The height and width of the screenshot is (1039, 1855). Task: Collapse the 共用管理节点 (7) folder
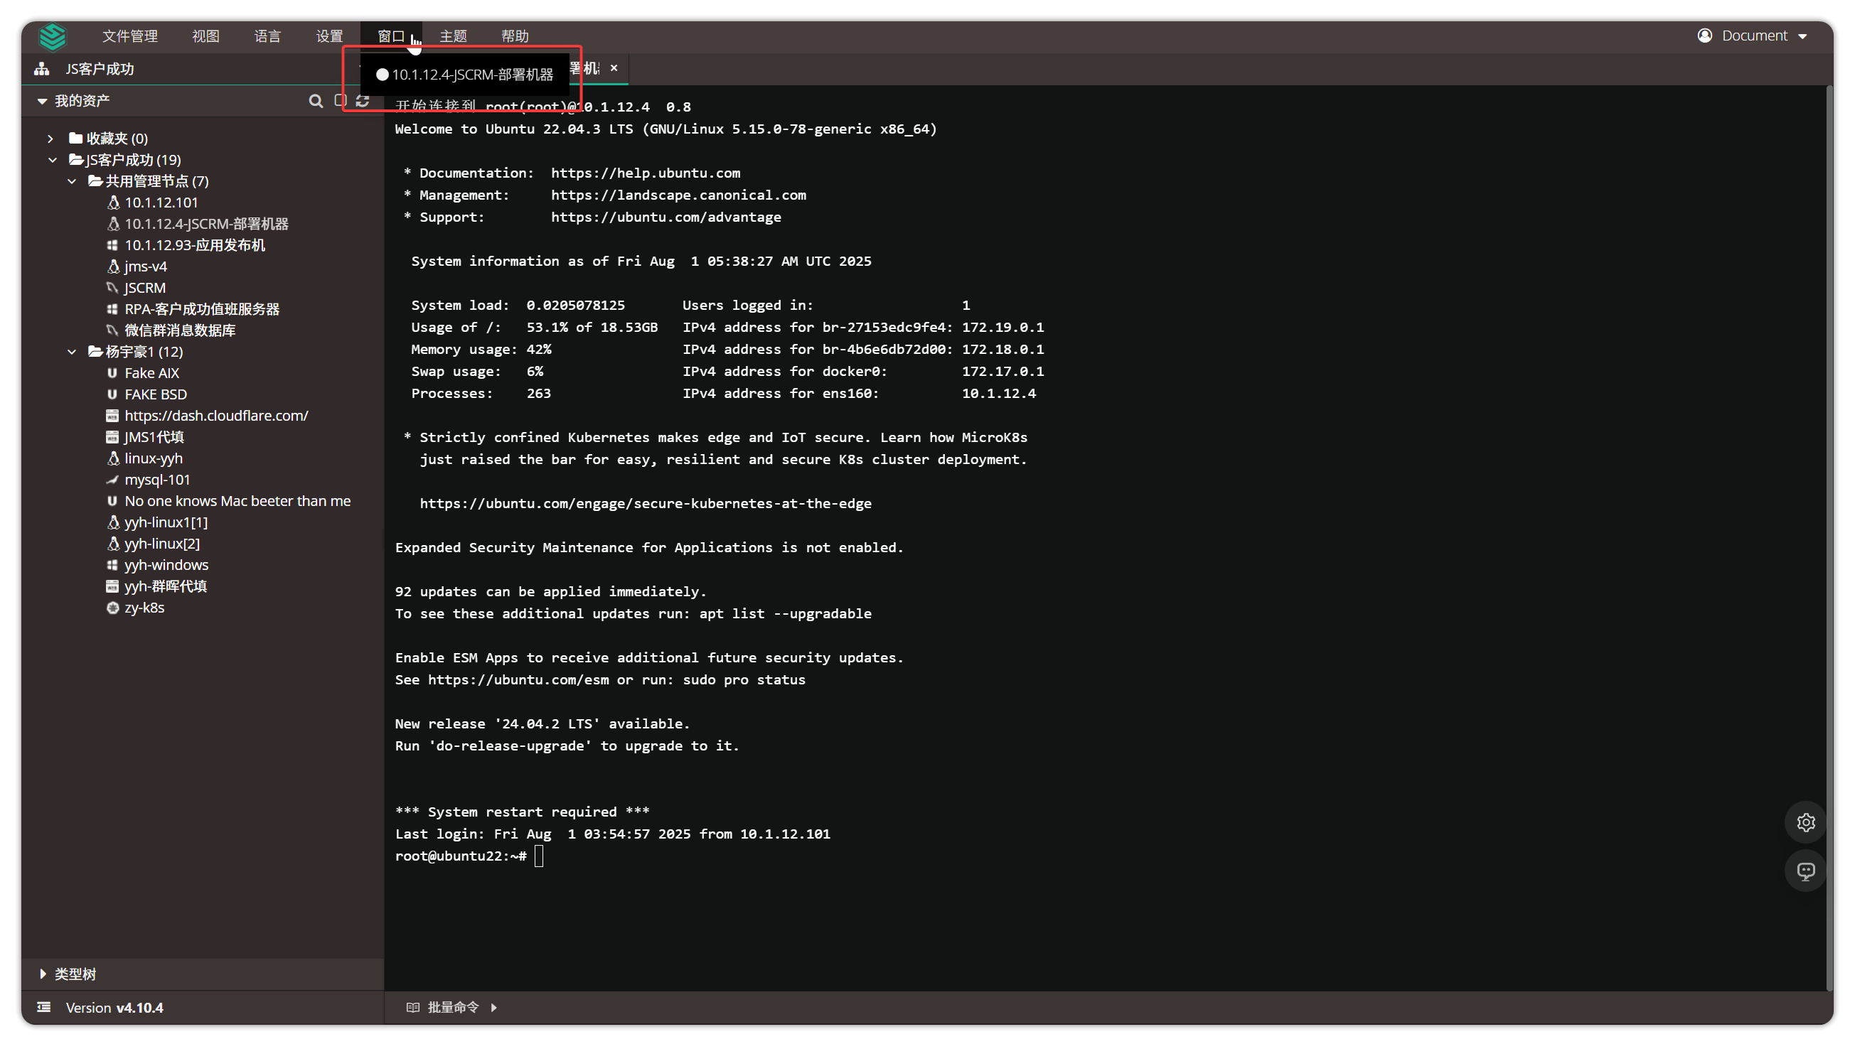pos(72,181)
